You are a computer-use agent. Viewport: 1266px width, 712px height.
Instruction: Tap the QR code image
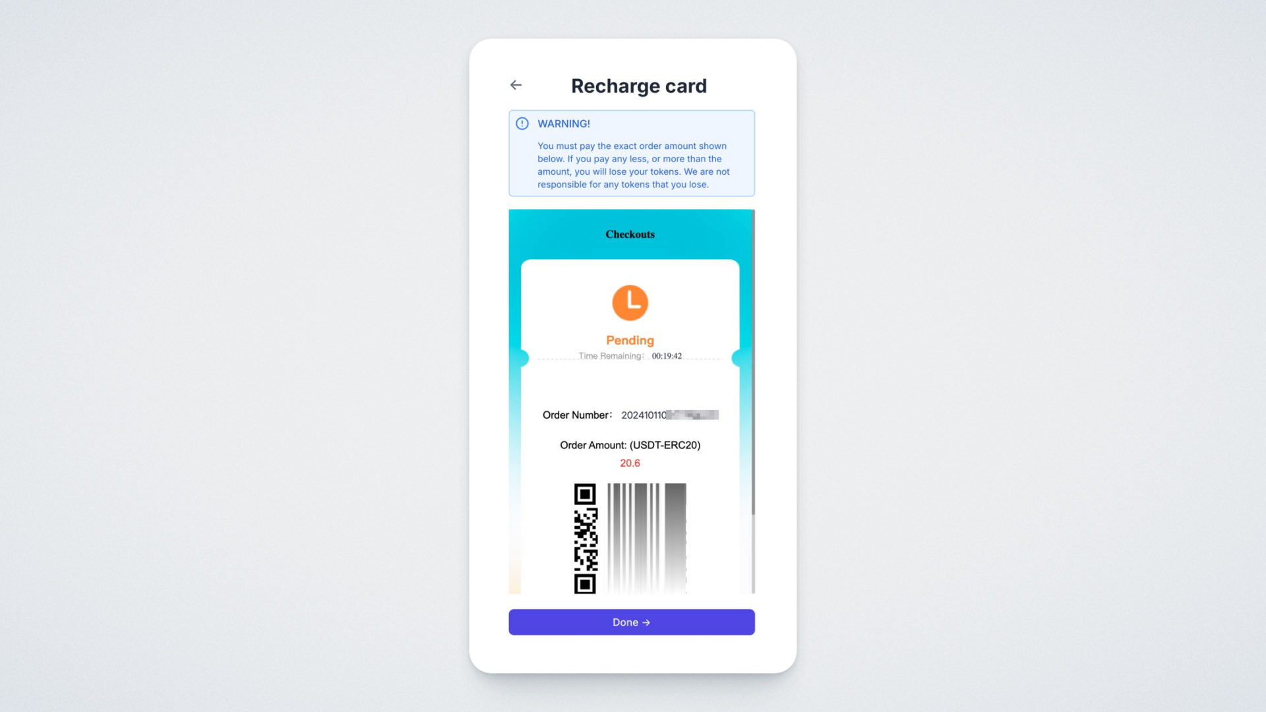pyautogui.click(x=585, y=539)
